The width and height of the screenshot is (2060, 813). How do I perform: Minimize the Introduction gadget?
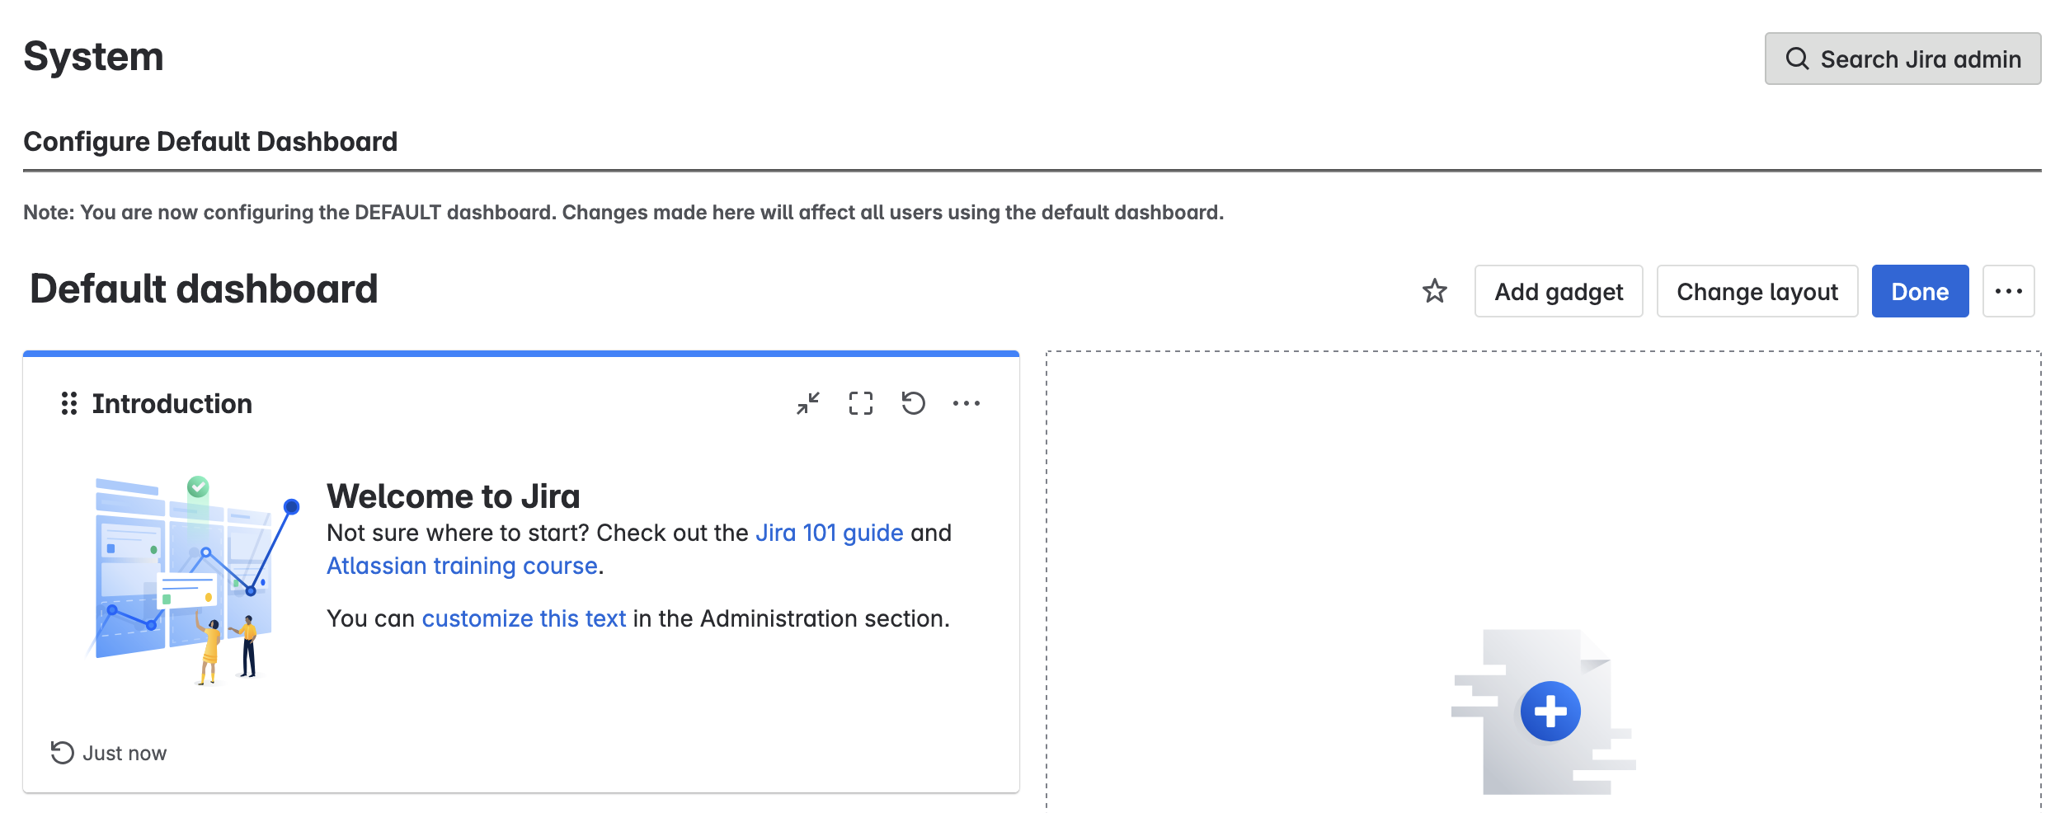click(807, 403)
